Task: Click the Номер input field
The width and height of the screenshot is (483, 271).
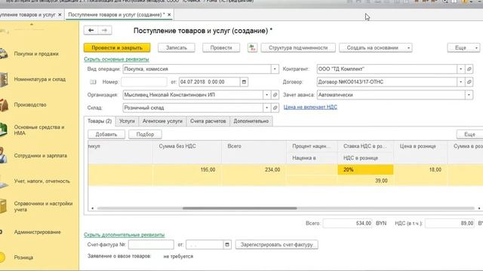Action: pyautogui.click(x=144, y=82)
